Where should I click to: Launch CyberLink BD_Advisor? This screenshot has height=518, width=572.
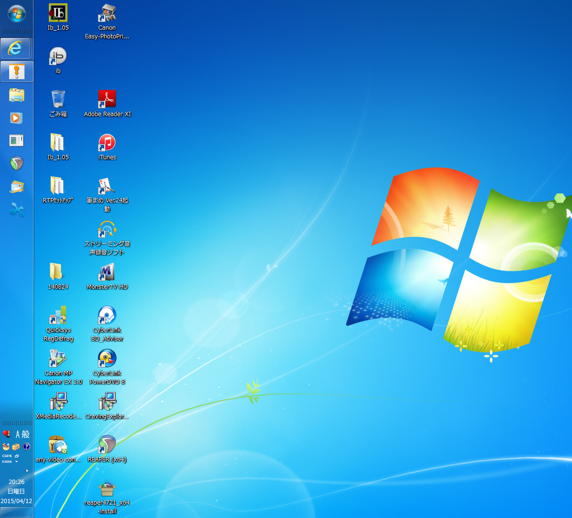tap(107, 324)
